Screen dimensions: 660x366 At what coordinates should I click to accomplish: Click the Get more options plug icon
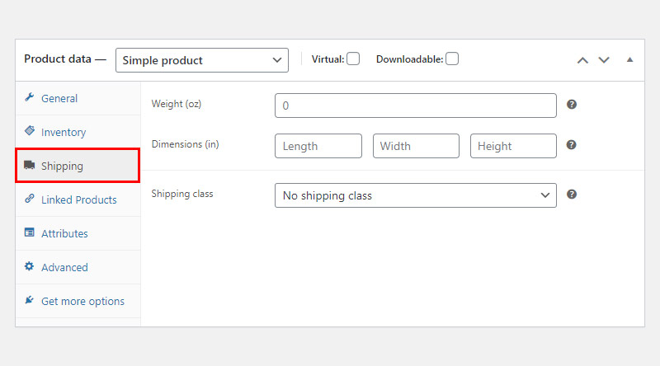(29, 300)
